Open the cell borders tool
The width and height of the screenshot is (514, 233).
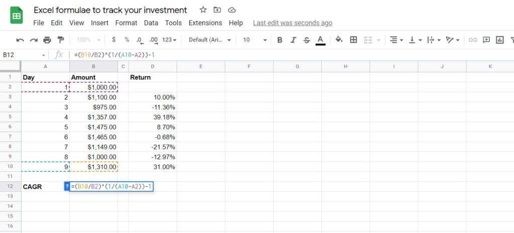(353, 40)
